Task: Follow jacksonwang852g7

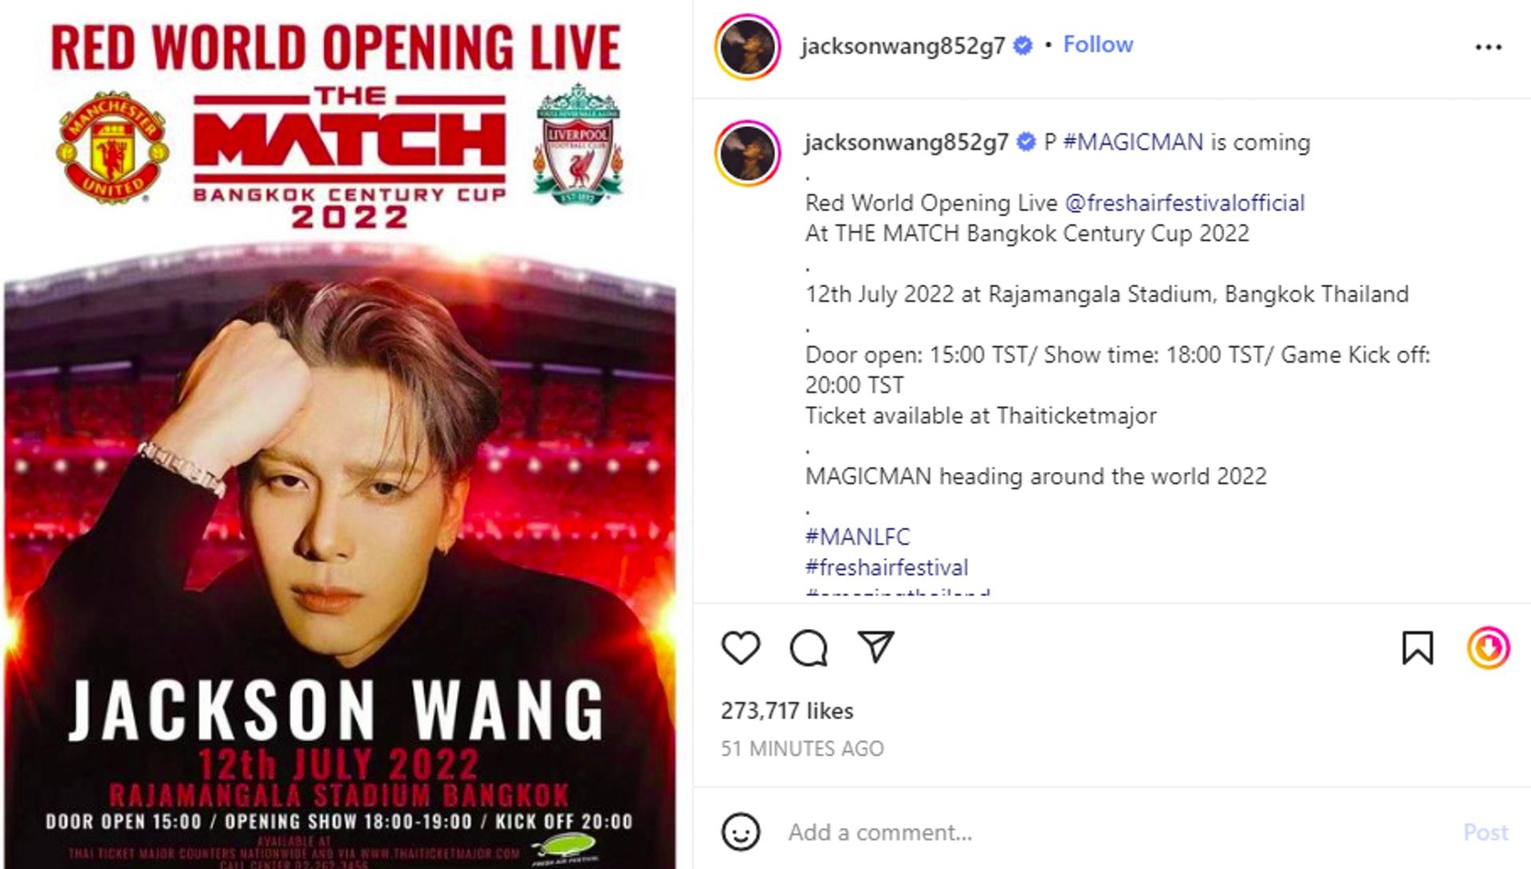Action: 1098,45
